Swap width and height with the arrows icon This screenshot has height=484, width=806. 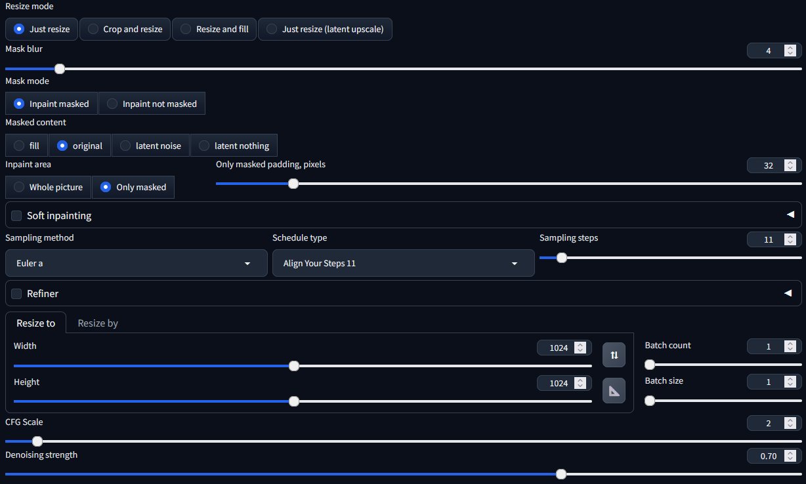coord(614,355)
